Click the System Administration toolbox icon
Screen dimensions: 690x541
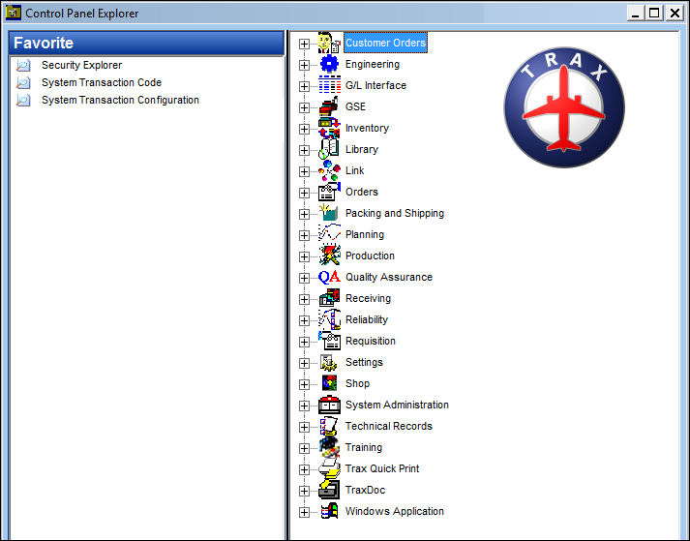click(329, 405)
